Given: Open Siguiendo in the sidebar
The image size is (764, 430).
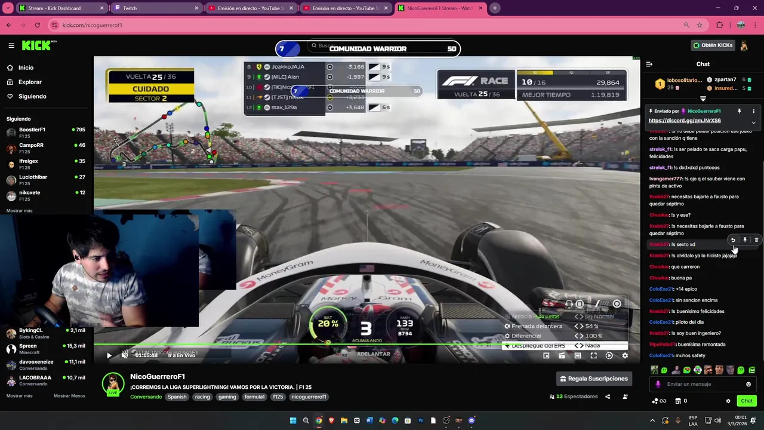Looking at the screenshot, I should [32, 96].
